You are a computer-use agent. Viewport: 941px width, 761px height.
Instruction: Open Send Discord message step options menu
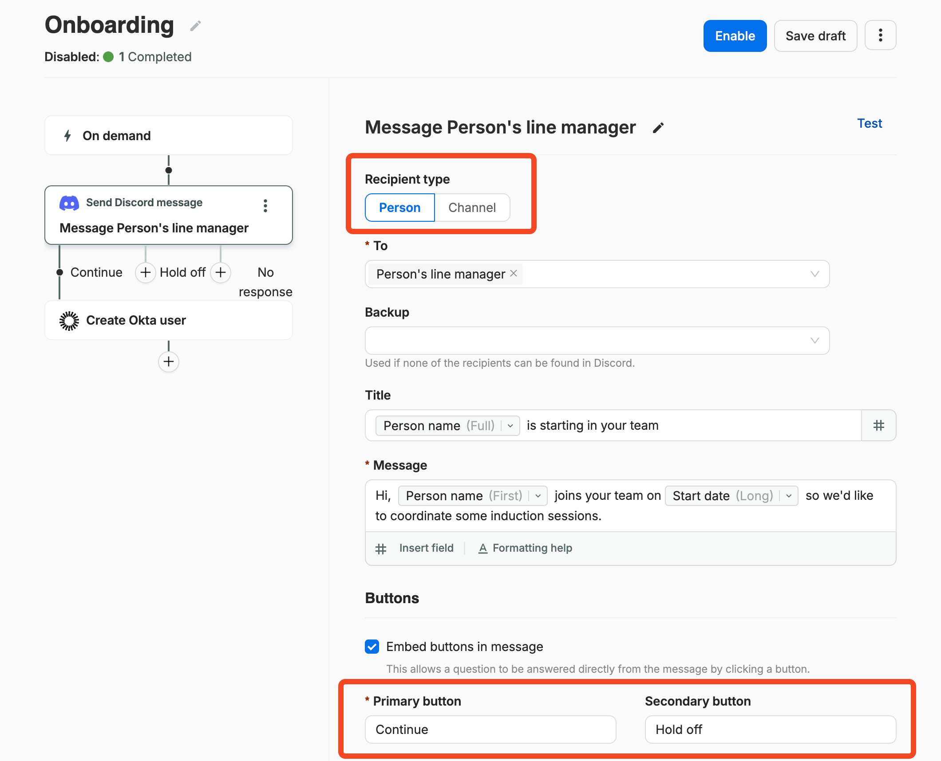click(x=265, y=206)
